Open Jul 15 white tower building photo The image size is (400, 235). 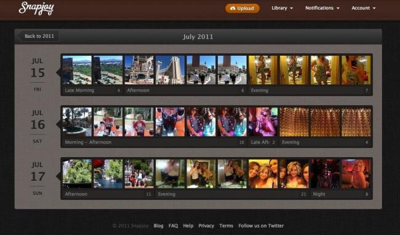point(170,70)
